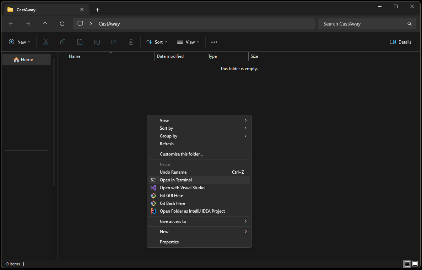Toggle the Details pane
This screenshot has width=422, height=270.
click(400, 42)
